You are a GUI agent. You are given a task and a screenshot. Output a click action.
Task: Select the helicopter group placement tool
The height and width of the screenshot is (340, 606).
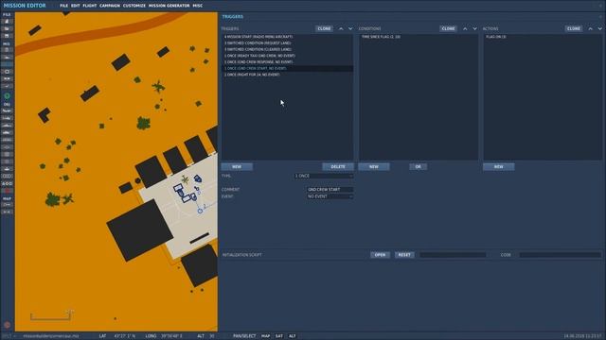tap(7, 118)
